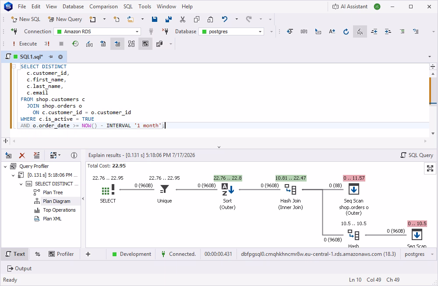Select Plan Tree in profiler tree
Image resolution: width=438 pixels, height=286 pixels.
(53, 192)
